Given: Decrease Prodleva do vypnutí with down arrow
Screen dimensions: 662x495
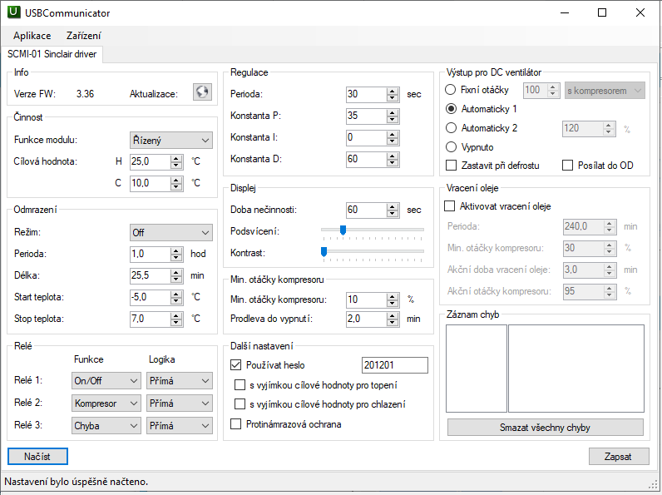Looking at the screenshot, I should click(393, 324).
